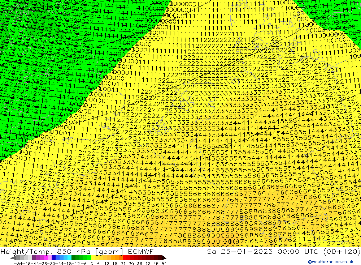
Task: Click the 'ECMWF' model name
Action: click(x=140, y=251)
